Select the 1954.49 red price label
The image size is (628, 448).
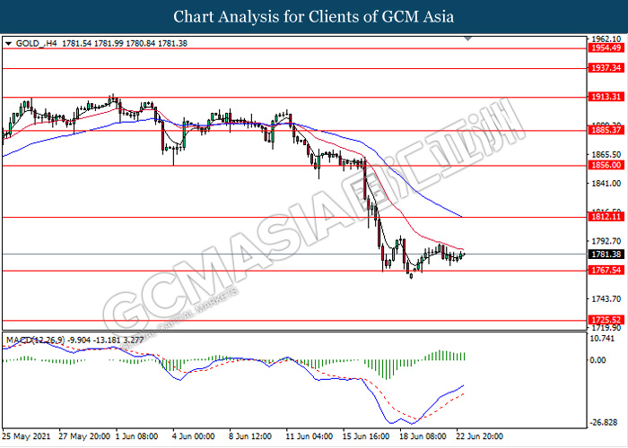[x=606, y=48]
